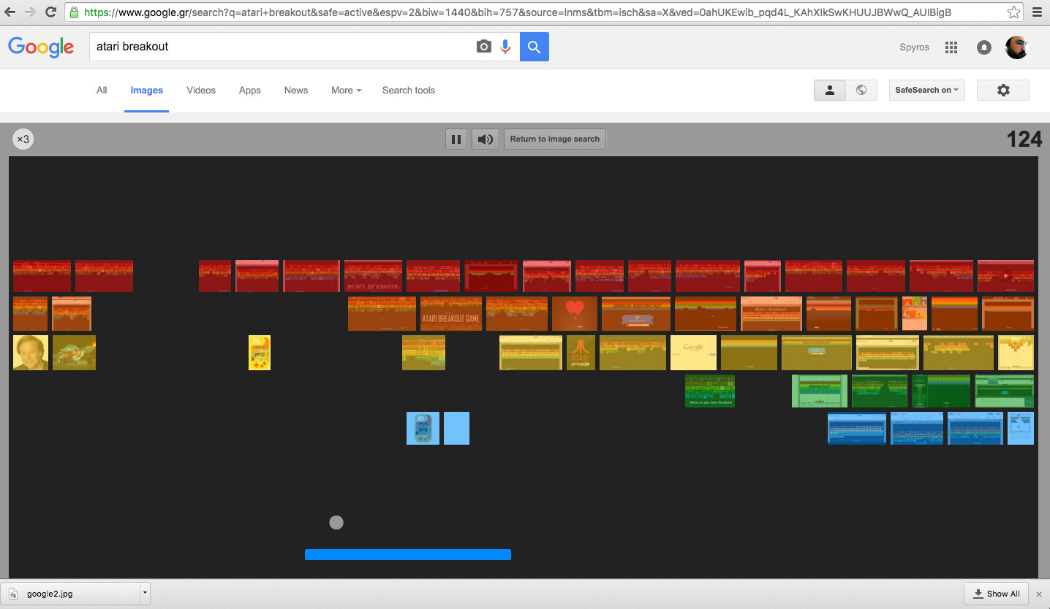The width and height of the screenshot is (1050, 609).
Task: Click the plain light blue brick
Action: point(456,428)
